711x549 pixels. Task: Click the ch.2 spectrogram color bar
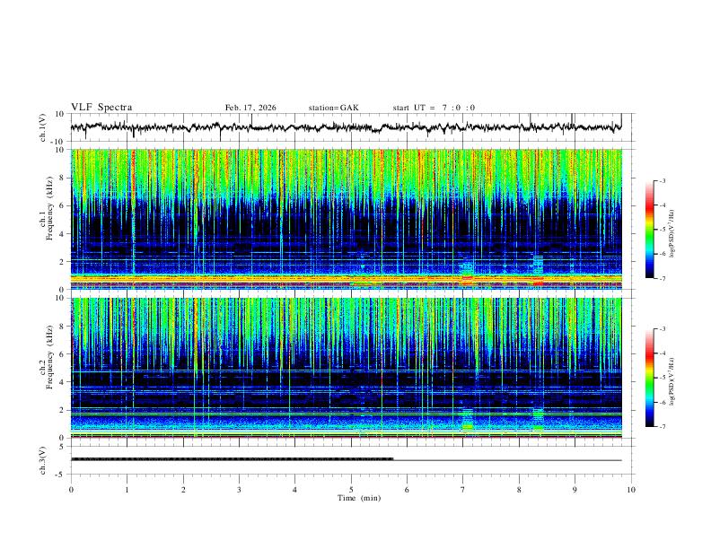click(x=650, y=378)
